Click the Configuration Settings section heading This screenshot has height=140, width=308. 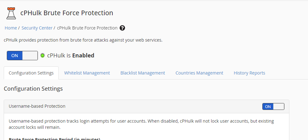(33, 89)
